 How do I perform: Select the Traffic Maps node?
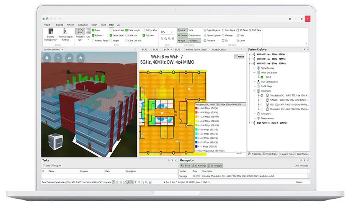(x=267, y=86)
